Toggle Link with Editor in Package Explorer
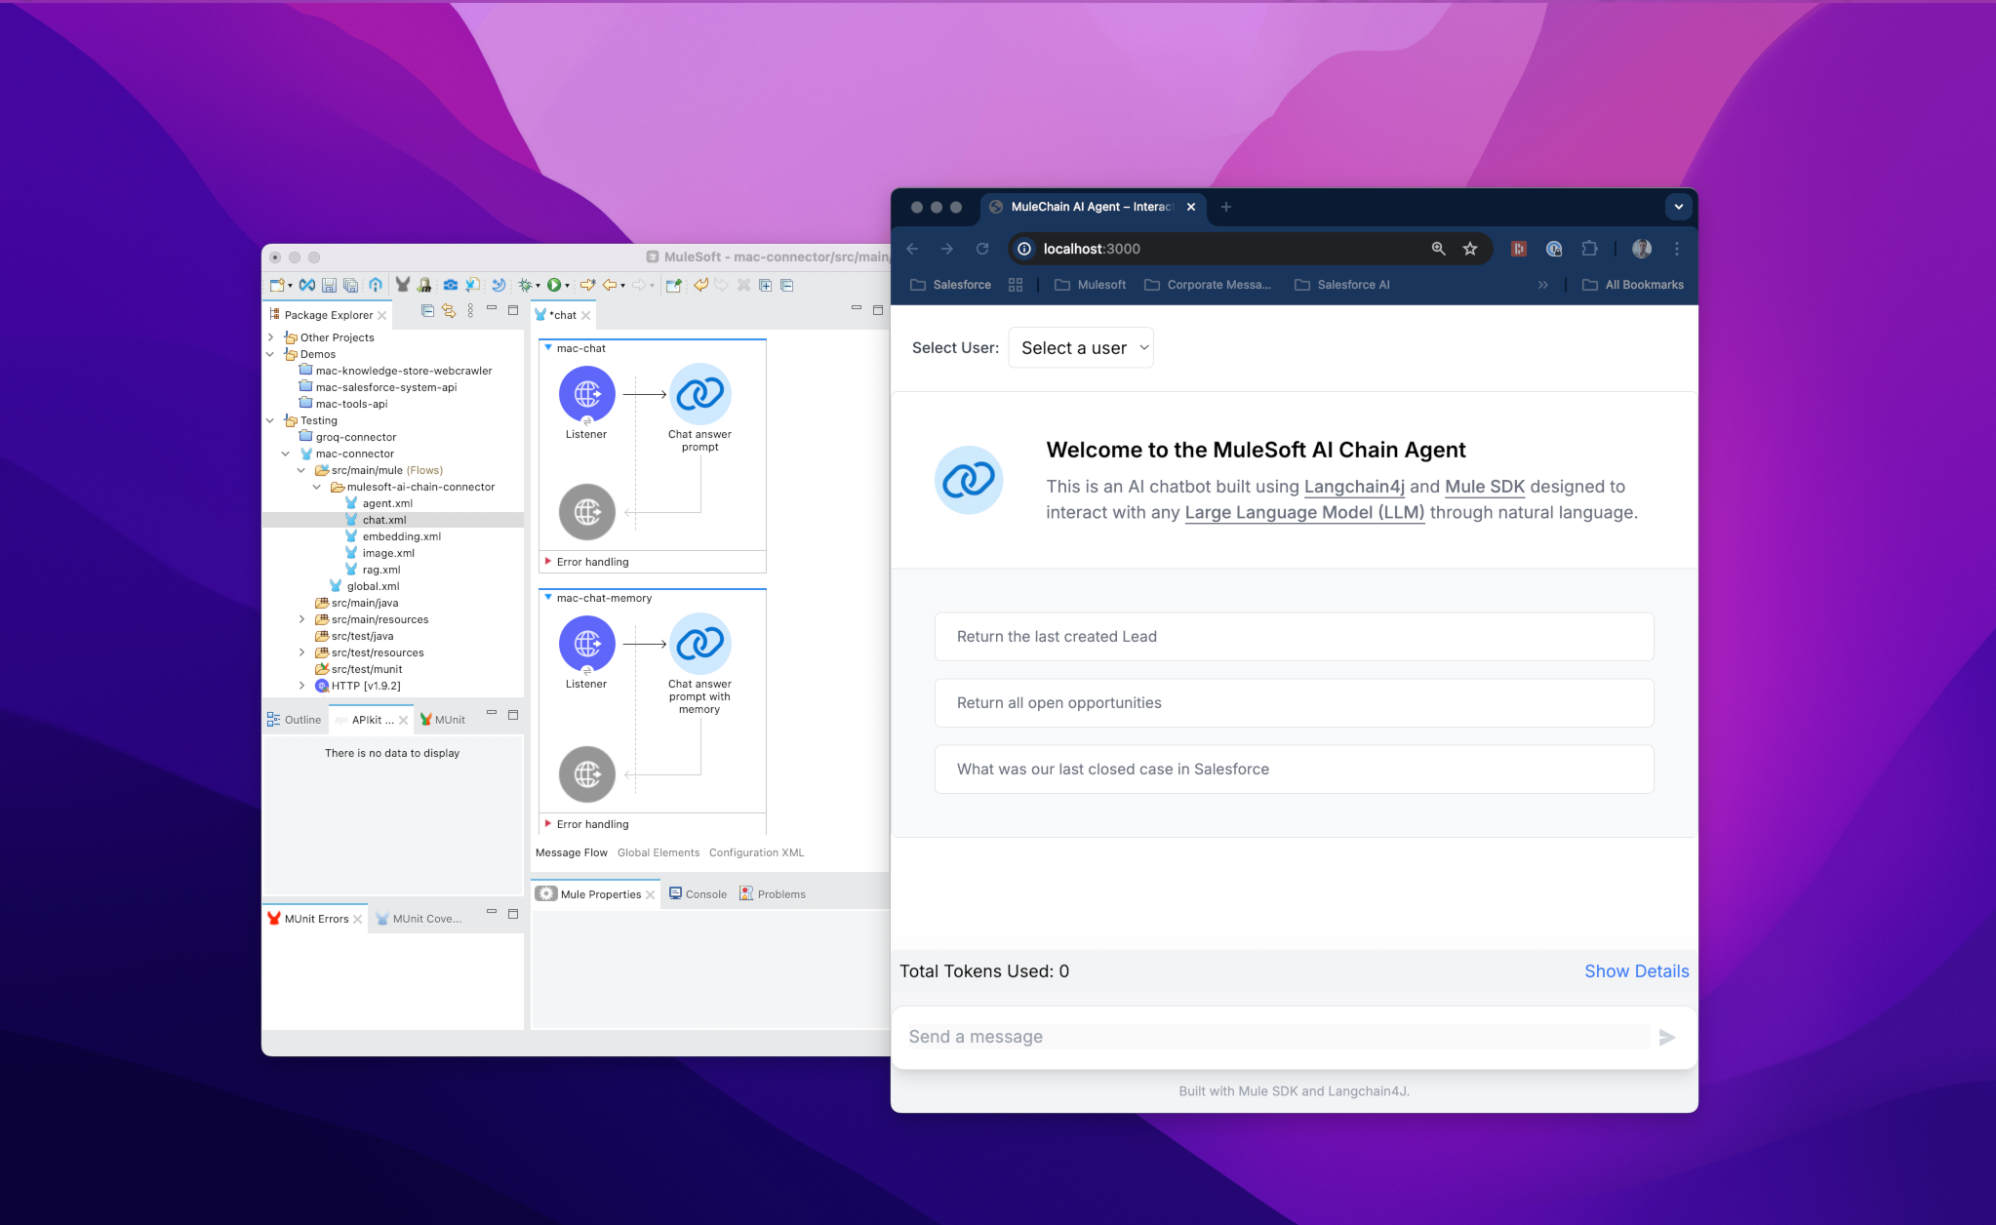 (x=449, y=310)
